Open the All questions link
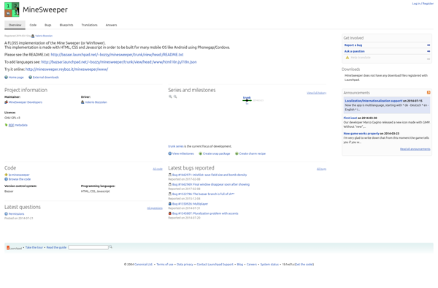 click(x=155, y=208)
